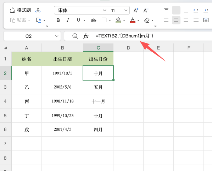The height and width of the screenshot is (171, 212).
Task: Click the Distributed alignment icon
Action: (206, 20)
